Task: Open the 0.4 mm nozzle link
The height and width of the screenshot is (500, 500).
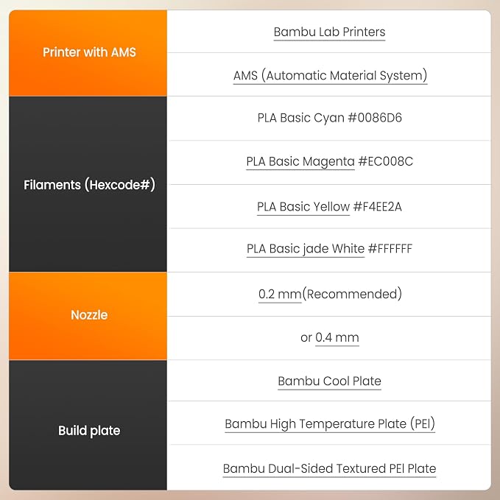Action: (x=337, y=337)
